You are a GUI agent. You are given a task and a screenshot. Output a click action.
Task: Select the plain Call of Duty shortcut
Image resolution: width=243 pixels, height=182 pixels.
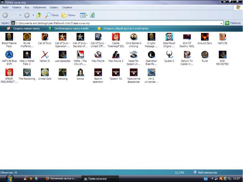(x=45, y=37)
